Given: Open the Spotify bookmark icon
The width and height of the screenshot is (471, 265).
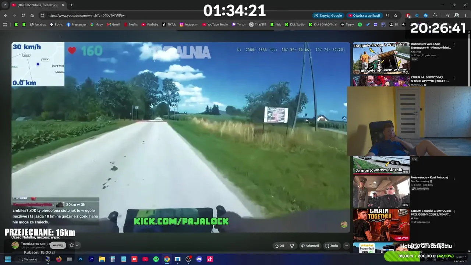Looking at the screenshot, I should click(x=360, y=25).
